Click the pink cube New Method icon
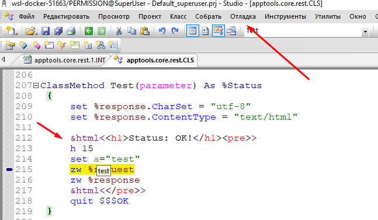The height and width of the screenshot is (220, 378). 36,45
